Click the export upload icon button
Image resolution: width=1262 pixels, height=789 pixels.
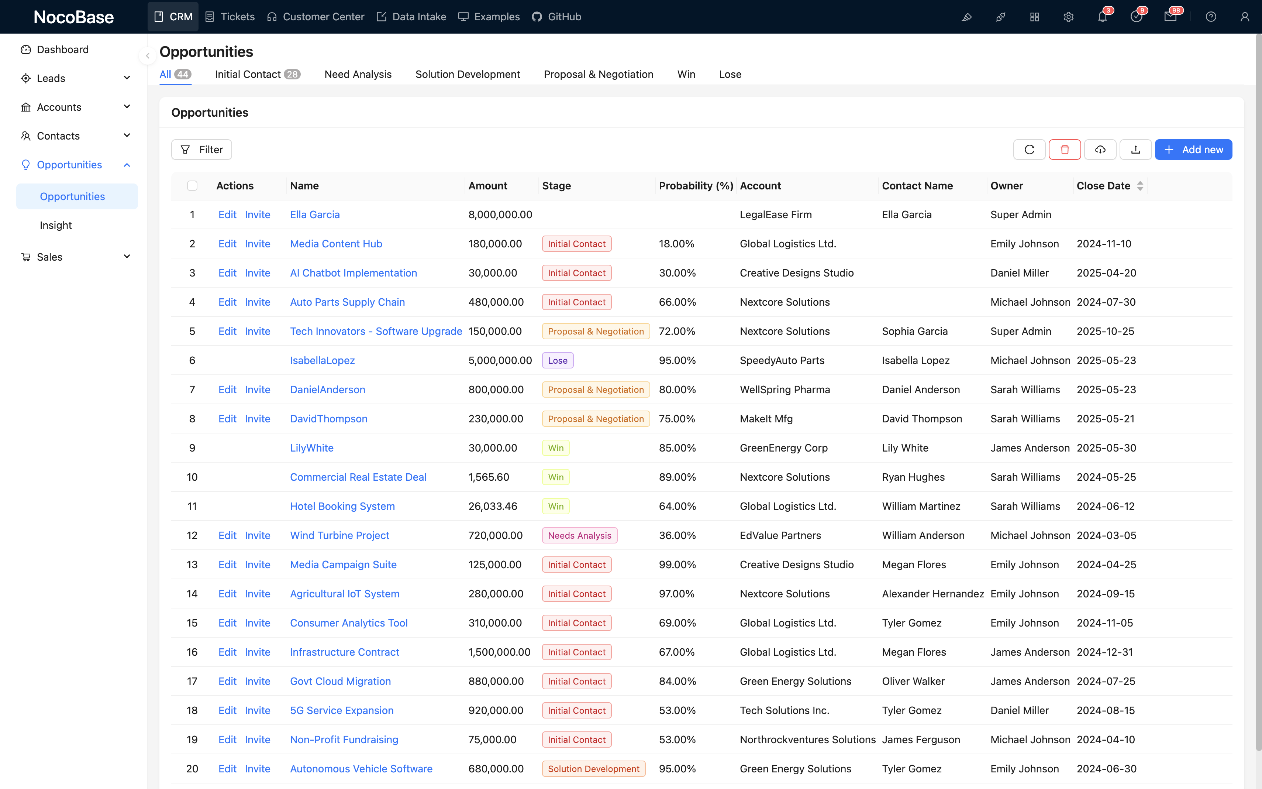1135,150
